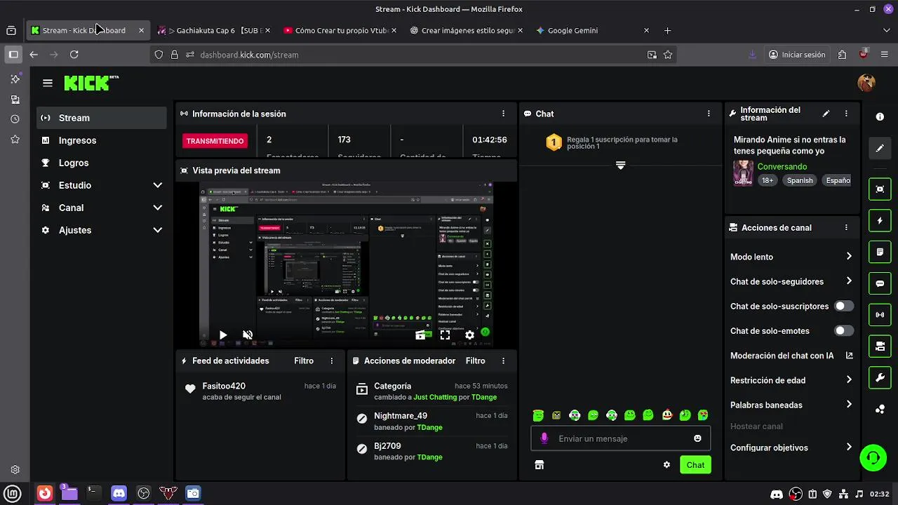
Task: Open Configurar objetivos options chevron
Action: coord(849,447)
